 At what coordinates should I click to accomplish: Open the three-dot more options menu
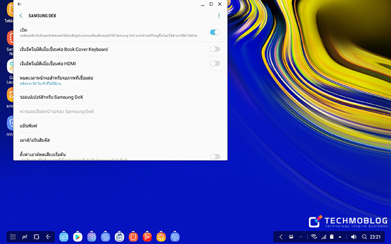coord(219,16)
